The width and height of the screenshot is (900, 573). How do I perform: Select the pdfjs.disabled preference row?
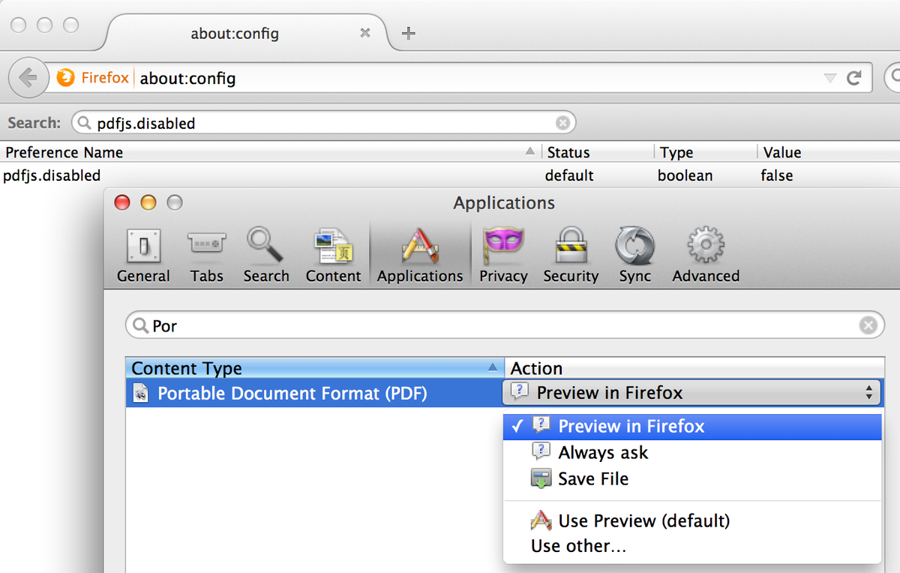tap(450, 175)
